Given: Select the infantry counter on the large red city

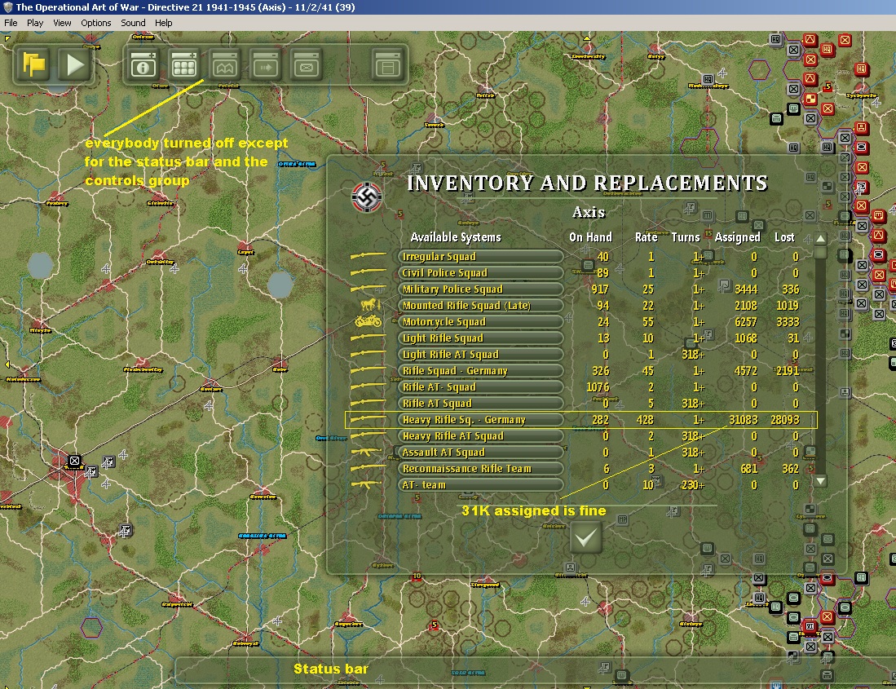Looking at the screenshot, I should click(x=74, y=461).
